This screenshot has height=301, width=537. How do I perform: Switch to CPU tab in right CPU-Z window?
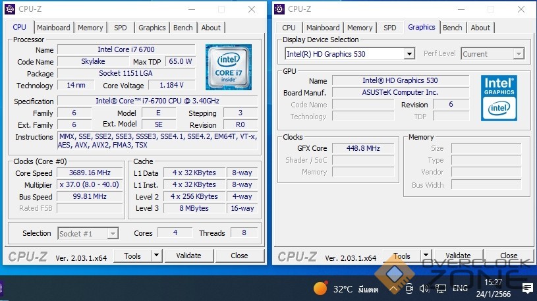click(289, 28)
